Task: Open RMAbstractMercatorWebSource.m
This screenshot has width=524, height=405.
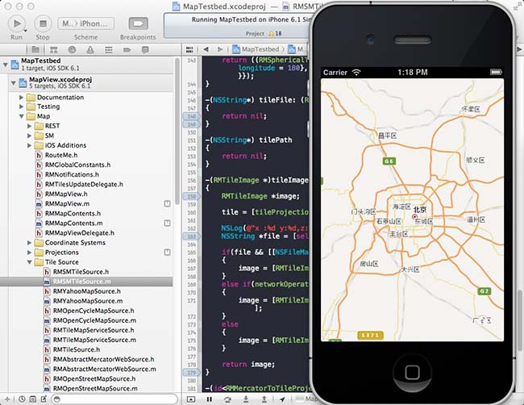Action: tap(105, 369)
